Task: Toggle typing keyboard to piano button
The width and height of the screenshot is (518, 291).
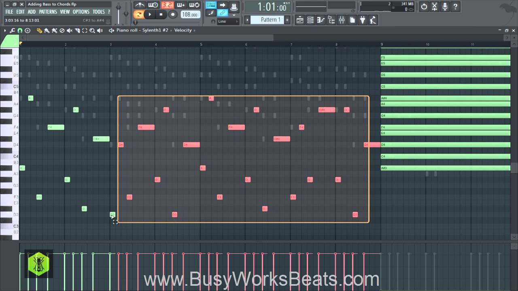Action: click(x=211, y=5)
